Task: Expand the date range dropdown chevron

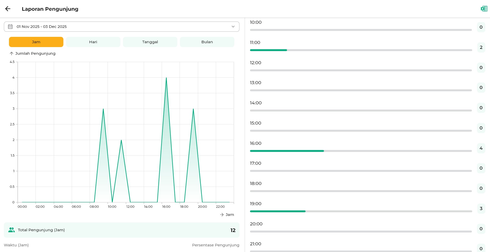Action: point(233,27)
